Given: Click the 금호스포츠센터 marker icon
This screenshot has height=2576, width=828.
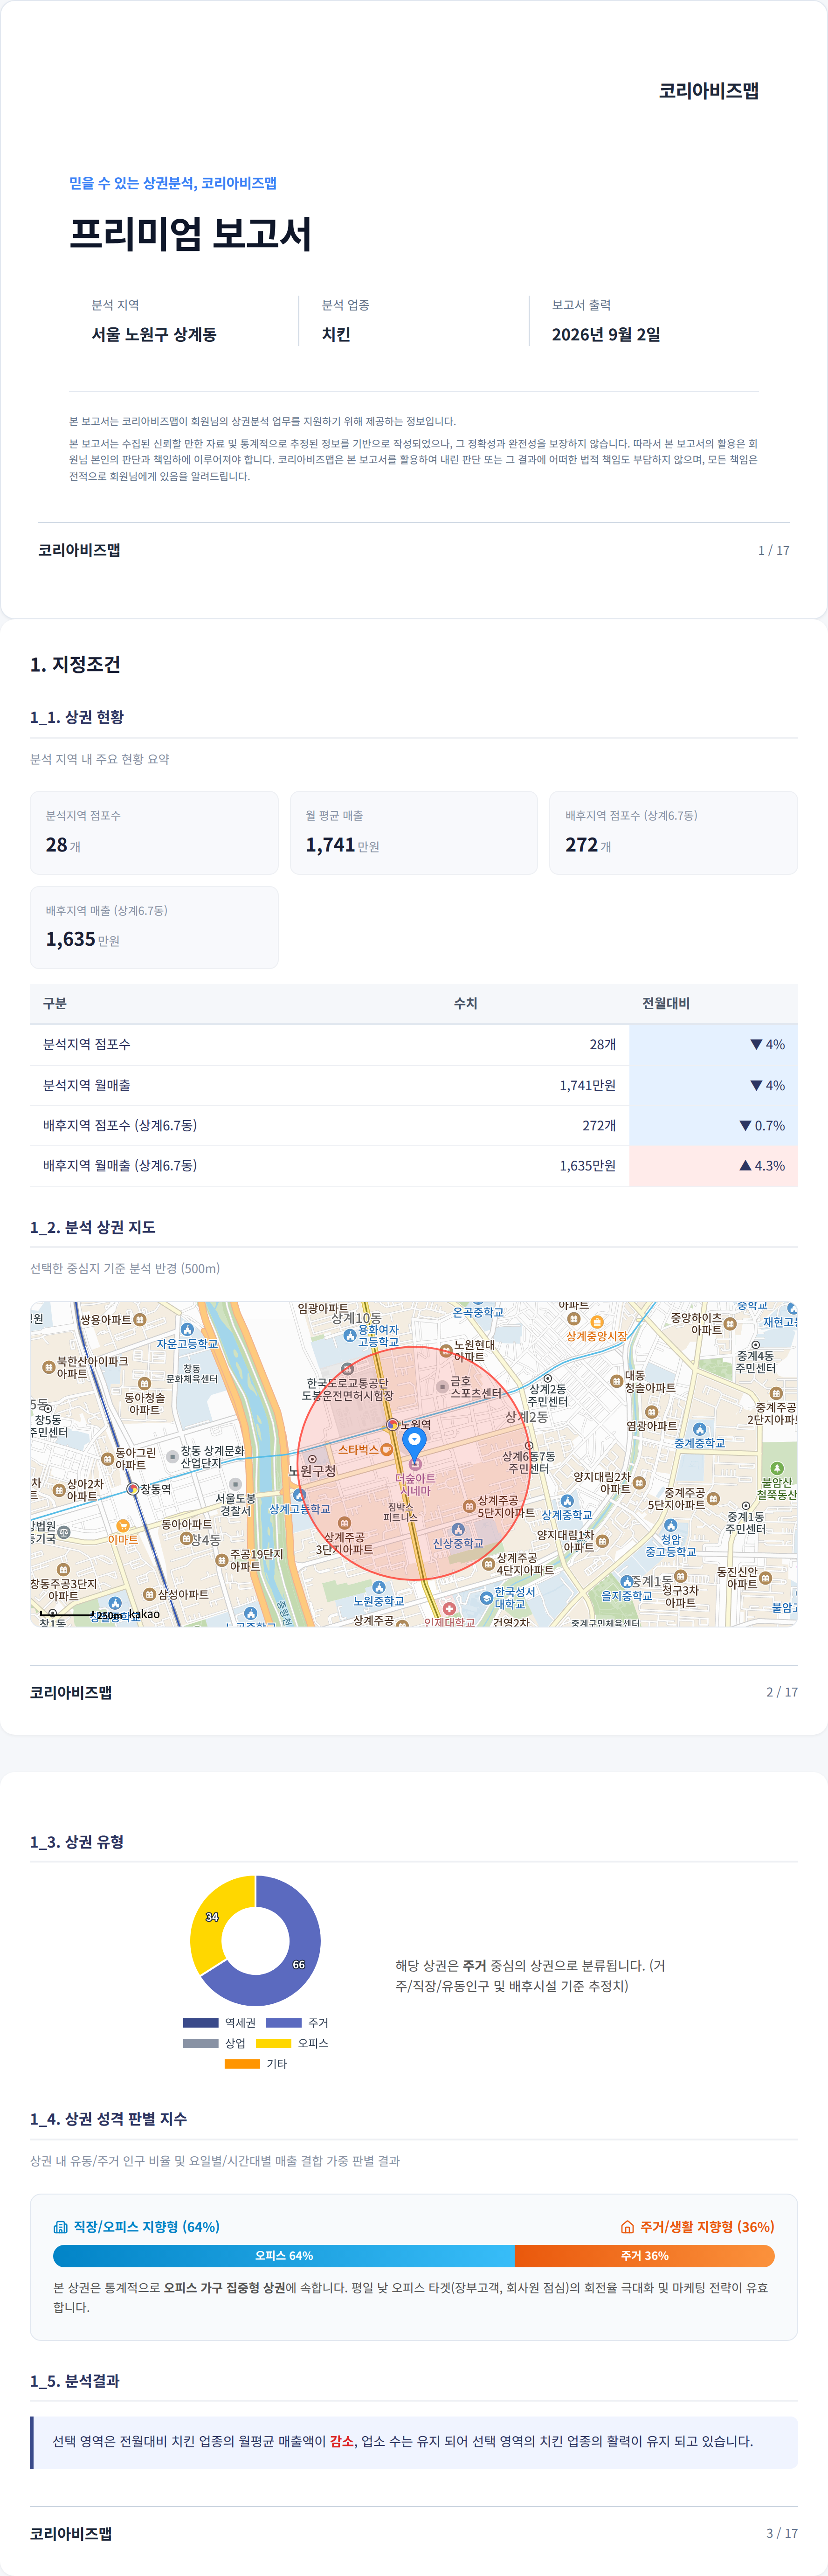Looking at the screenshot, I should [x=442, y=1387].
